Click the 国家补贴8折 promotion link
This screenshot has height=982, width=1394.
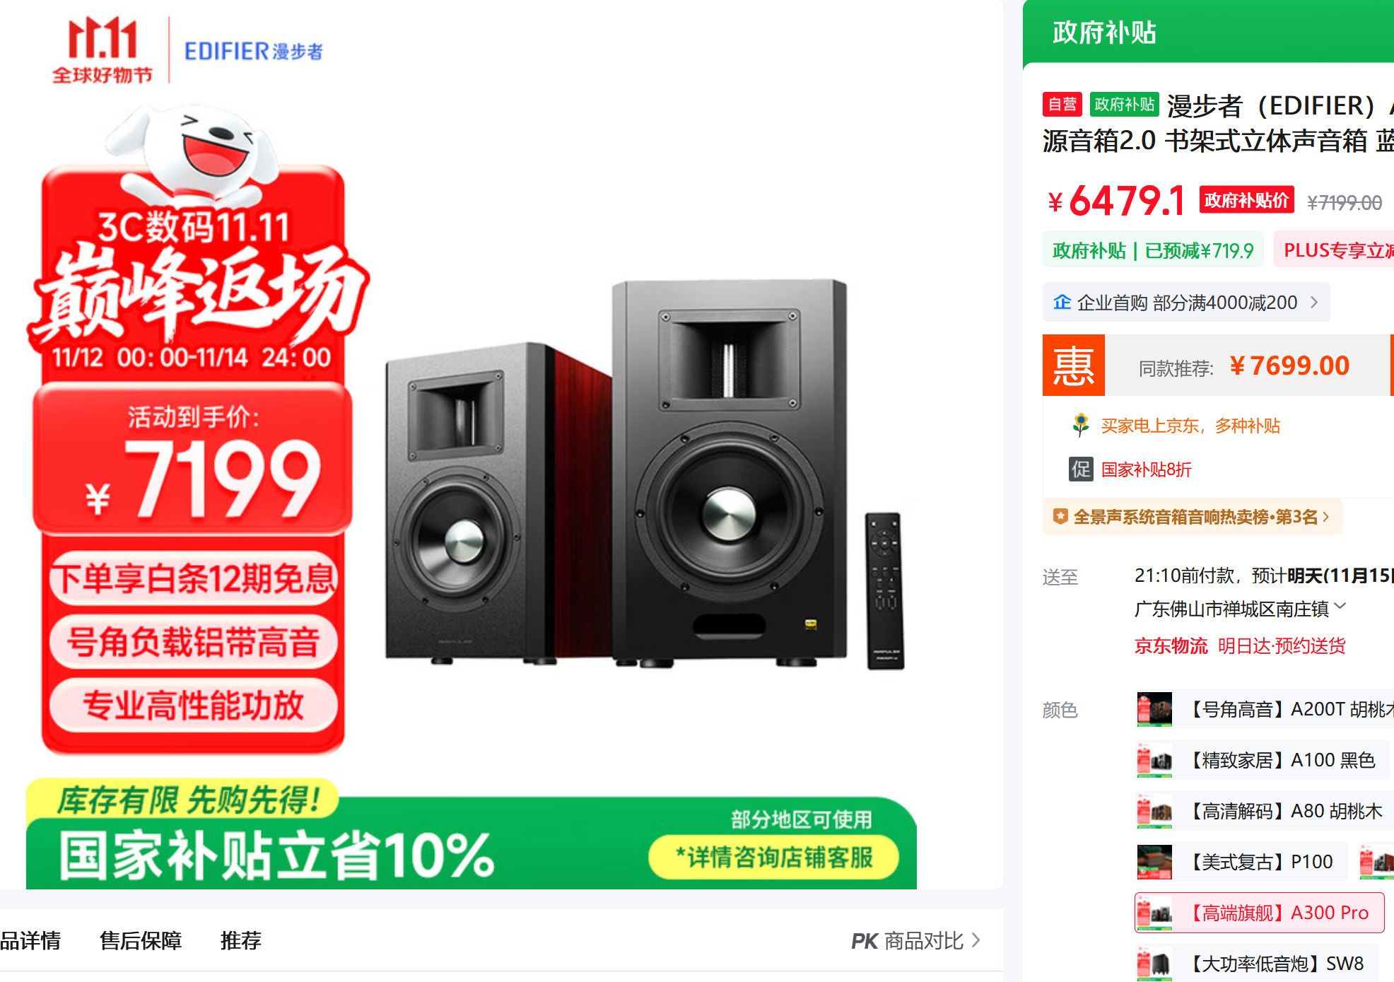tap(1146, 469)
